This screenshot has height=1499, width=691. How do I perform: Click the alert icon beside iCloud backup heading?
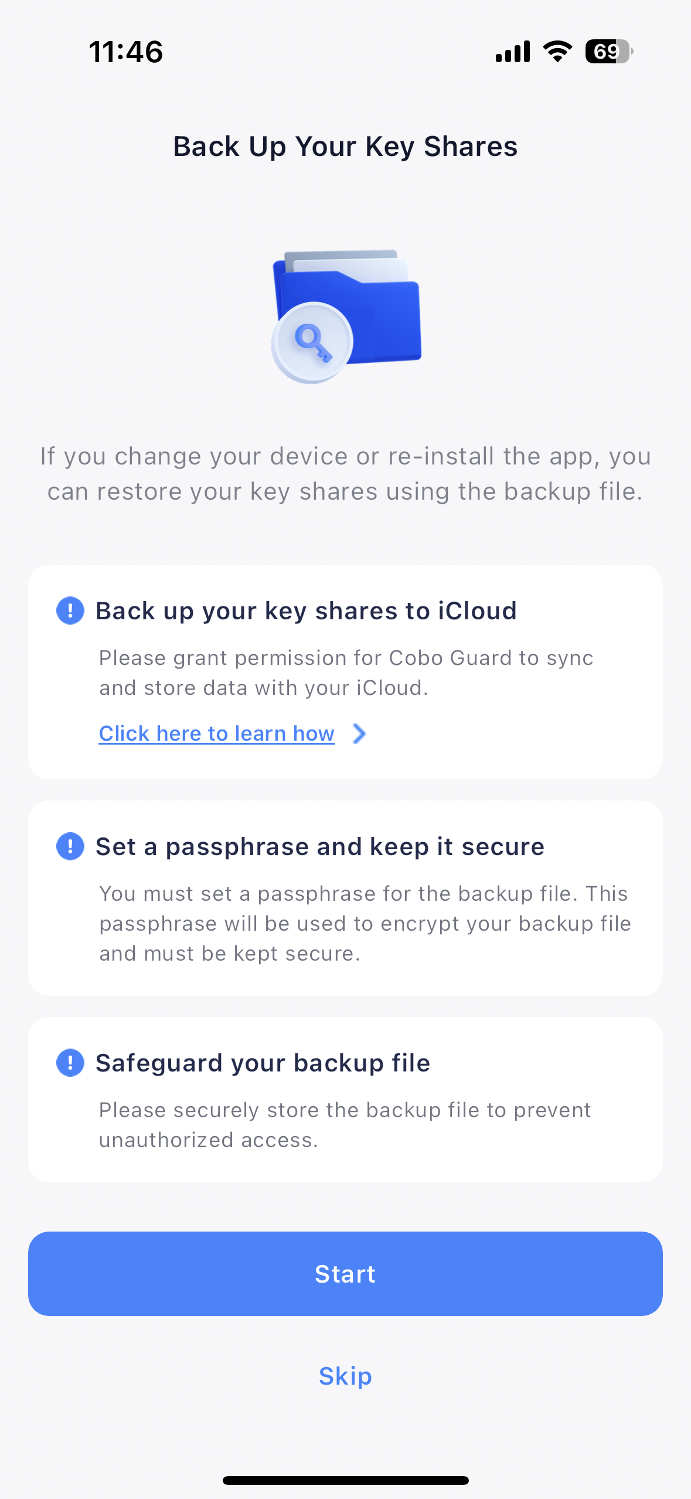click(70, 611)
